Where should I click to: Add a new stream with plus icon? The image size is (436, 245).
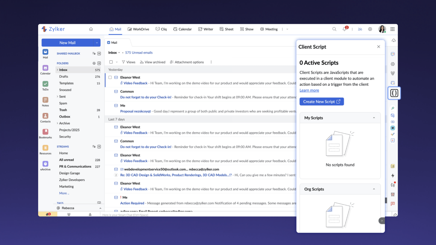point(99,146)
